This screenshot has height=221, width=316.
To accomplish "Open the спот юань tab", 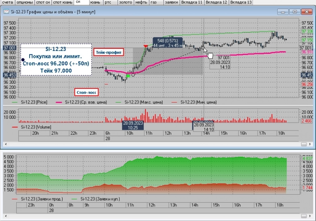I will coord(63,3).
